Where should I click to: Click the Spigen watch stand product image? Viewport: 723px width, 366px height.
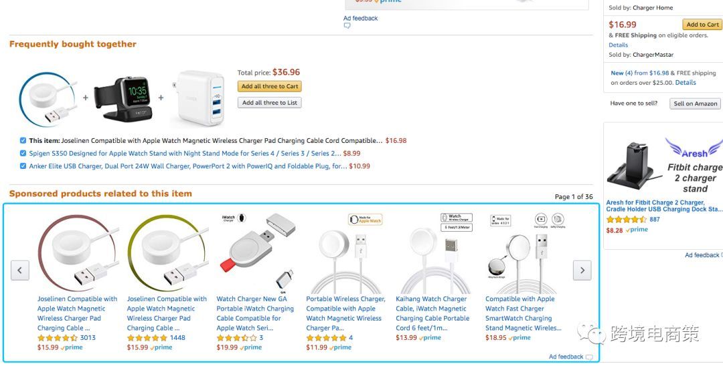[123, 98]
